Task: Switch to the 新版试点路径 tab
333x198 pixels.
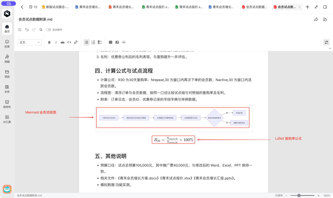Action: click(55, 7)
